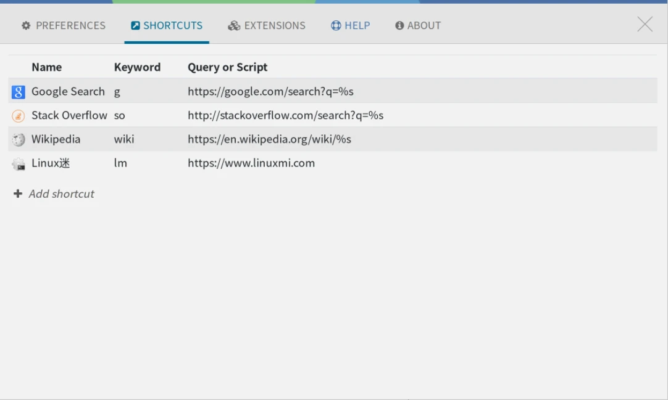The width and height of the screenshot is (668, 400).
Task: Click the gear icon on Preferences tab
Action: click(x=26, y=26)
